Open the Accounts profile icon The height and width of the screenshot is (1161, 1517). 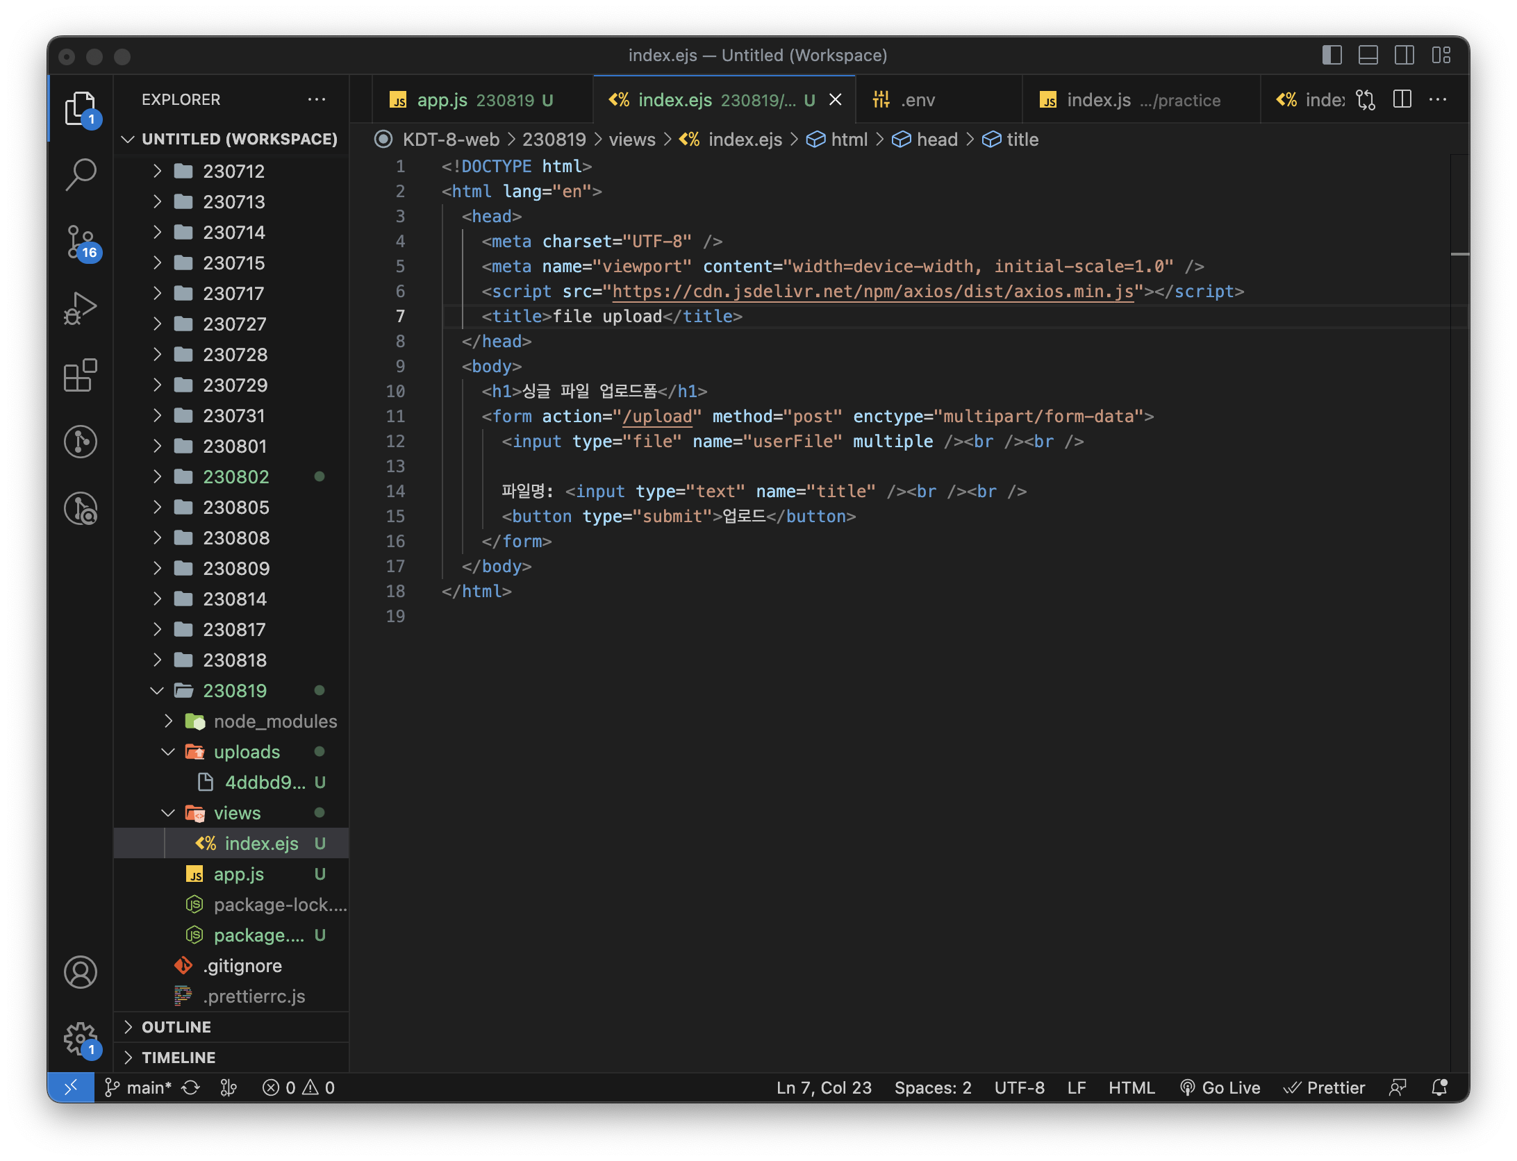81,972
